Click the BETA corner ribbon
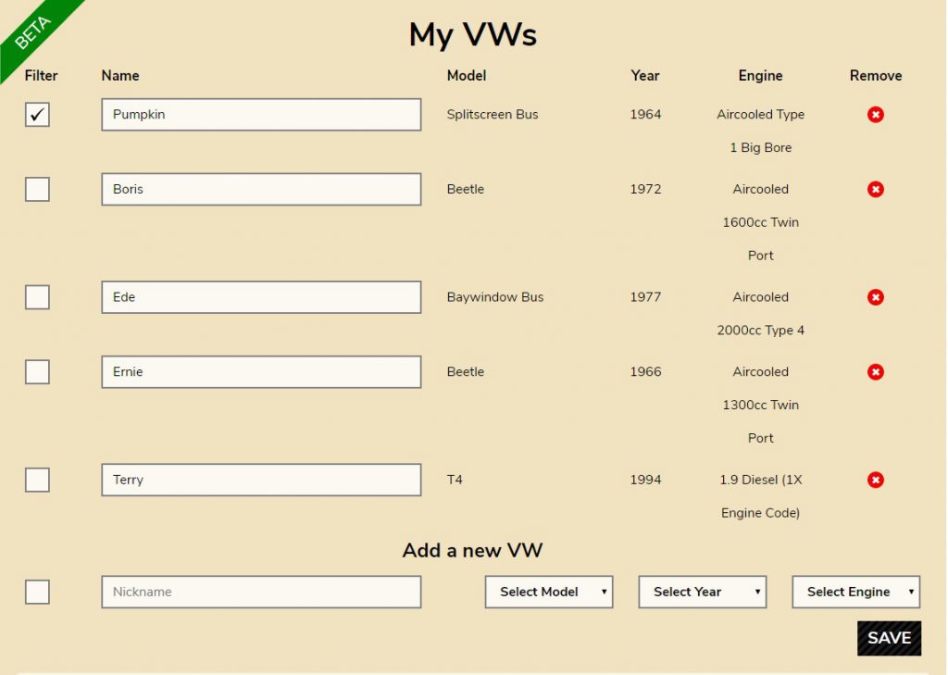This screenshot has height=675, width=948. (x=33, y=31)
